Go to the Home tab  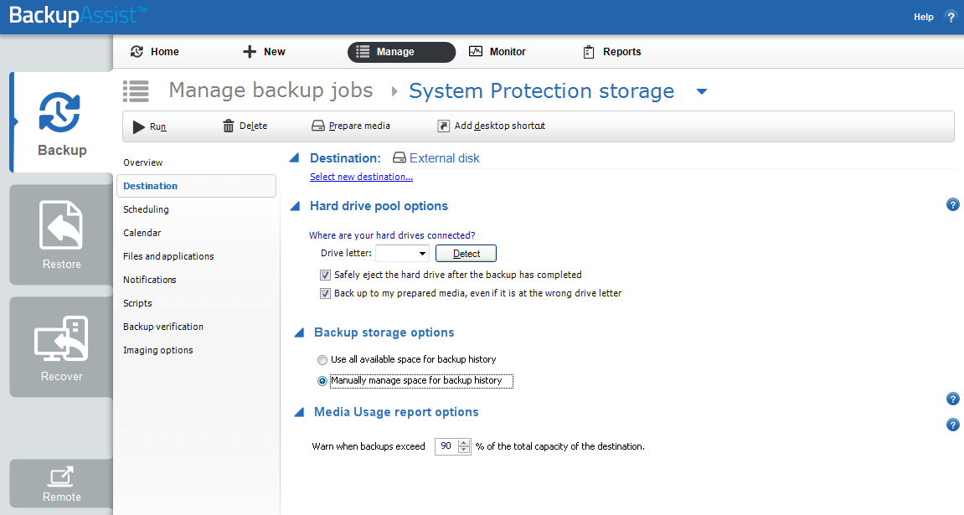[x=154, y=52]
